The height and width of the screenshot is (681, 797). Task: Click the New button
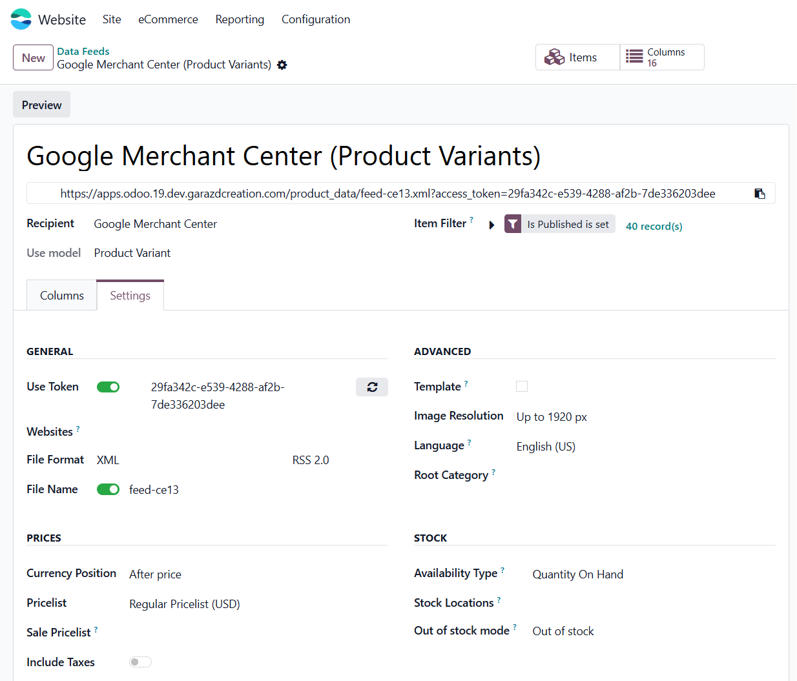(x=33, y=57)
